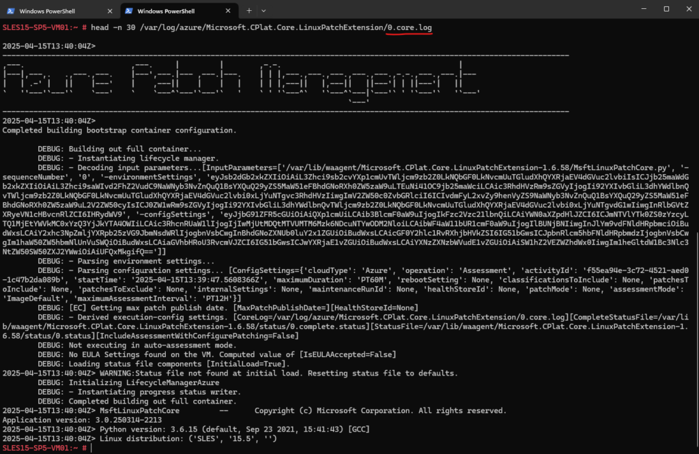The height and width of the screenshot is (454, 699).
Task: Minimize the terminal window
Action: coord(644,9)
